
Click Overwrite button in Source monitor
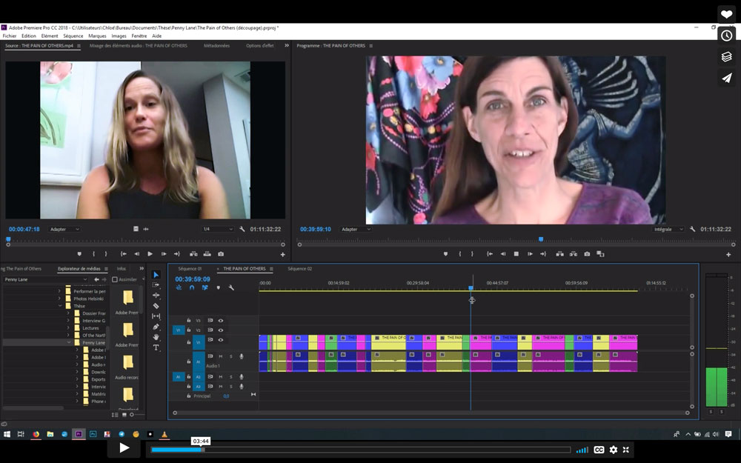pos(207,254)
